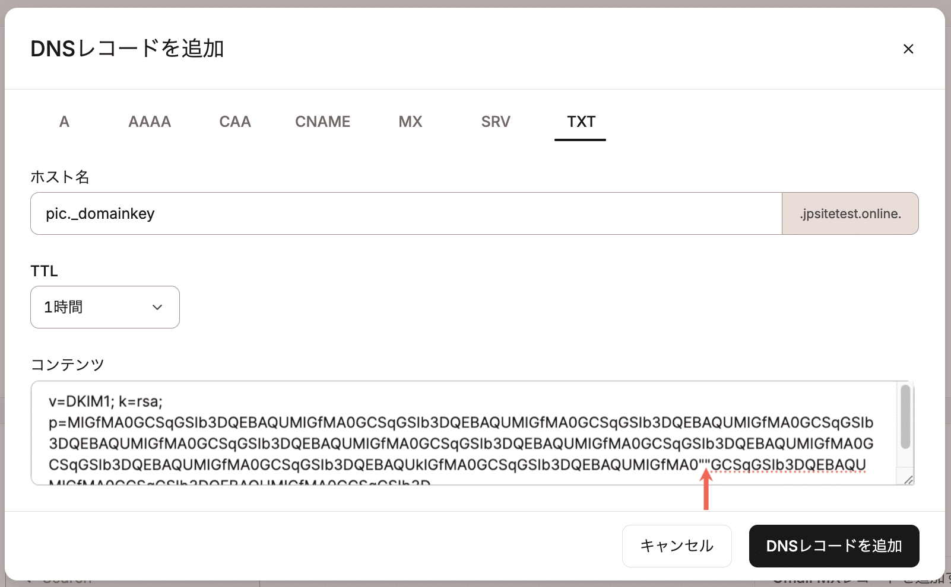Switch to the MX record tab
This screenshot has height=587, width=951.
point(410,122)
